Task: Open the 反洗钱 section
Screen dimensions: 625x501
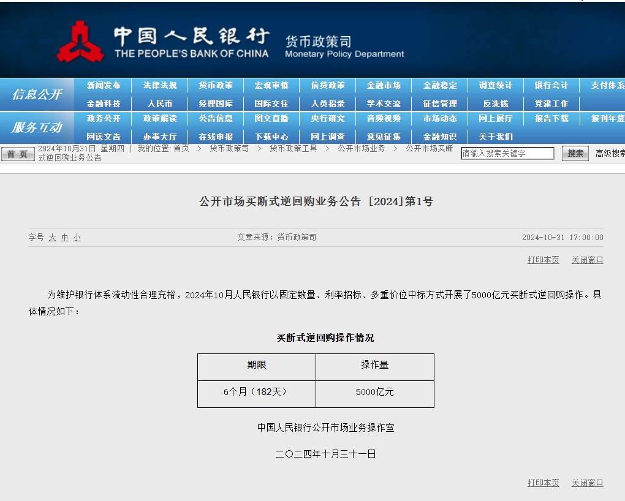Action: click(x=496, y=103)
